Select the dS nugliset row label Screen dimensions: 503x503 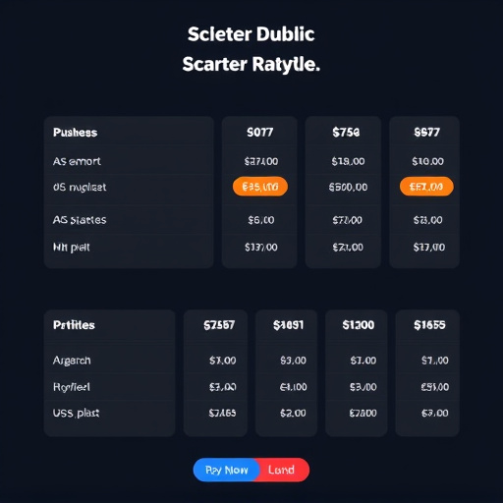80,187
